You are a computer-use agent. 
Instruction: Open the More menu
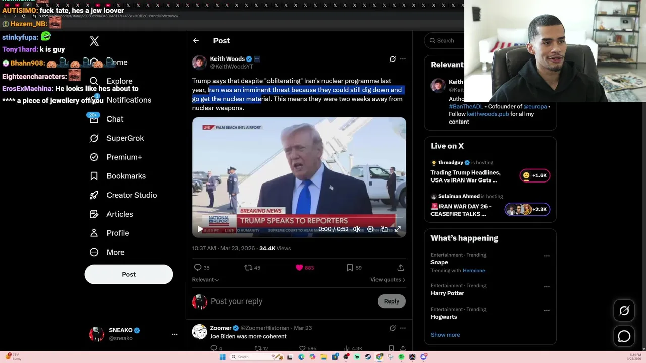click(115, 252)
